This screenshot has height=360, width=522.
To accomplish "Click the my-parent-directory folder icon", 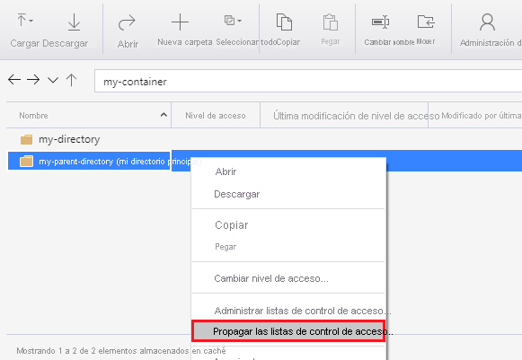I will 26,161.
